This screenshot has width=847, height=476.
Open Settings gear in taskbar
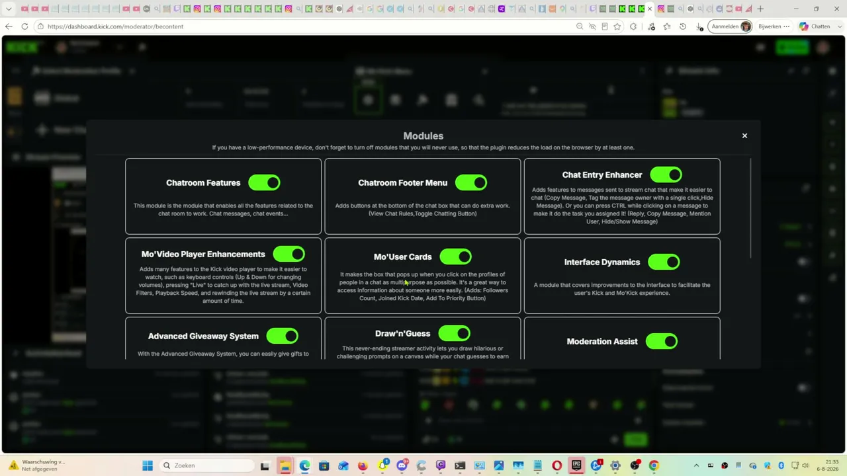click(x=615, y=465)
